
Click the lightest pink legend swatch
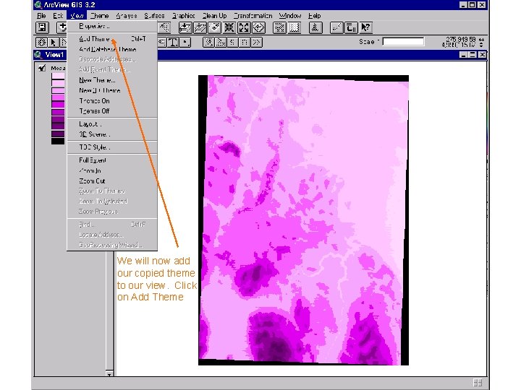click(x=58, y=76)
